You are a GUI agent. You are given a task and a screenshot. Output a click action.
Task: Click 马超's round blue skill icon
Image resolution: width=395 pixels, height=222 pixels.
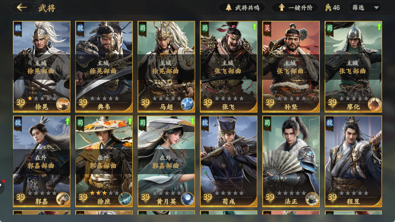[x=188, y=104]
